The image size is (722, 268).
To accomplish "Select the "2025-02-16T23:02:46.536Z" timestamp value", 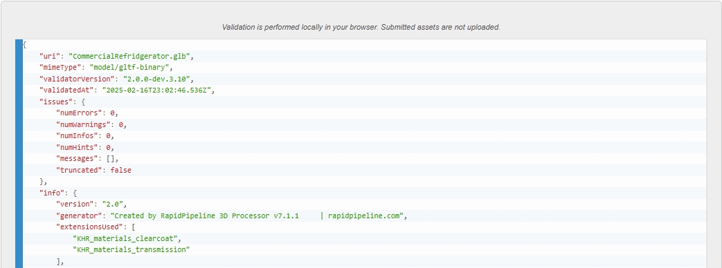I will (x=156, y=90).
